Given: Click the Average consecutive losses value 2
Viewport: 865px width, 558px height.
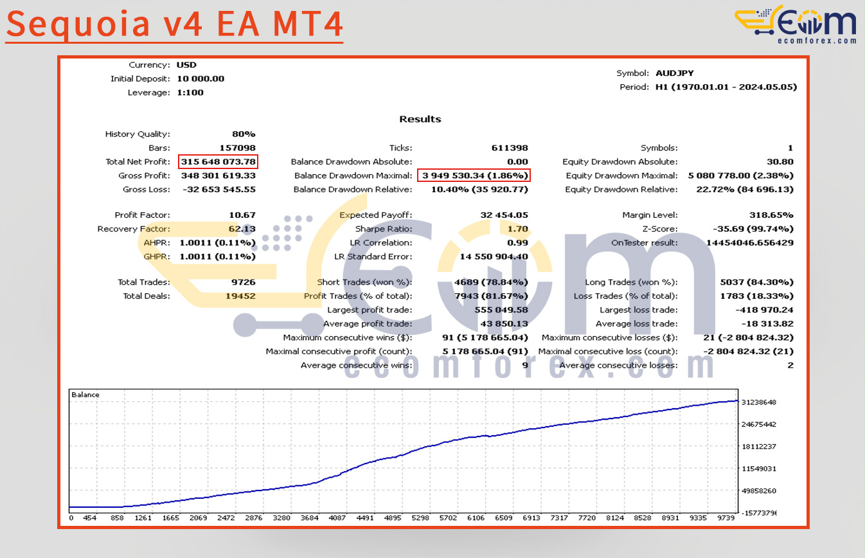Looking at the screenshot, I should [x=790, y=365].
